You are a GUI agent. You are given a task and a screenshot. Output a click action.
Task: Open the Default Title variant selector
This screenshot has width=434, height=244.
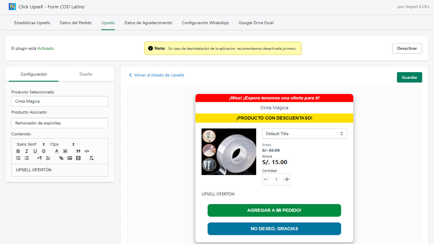(x=304, y=133)
